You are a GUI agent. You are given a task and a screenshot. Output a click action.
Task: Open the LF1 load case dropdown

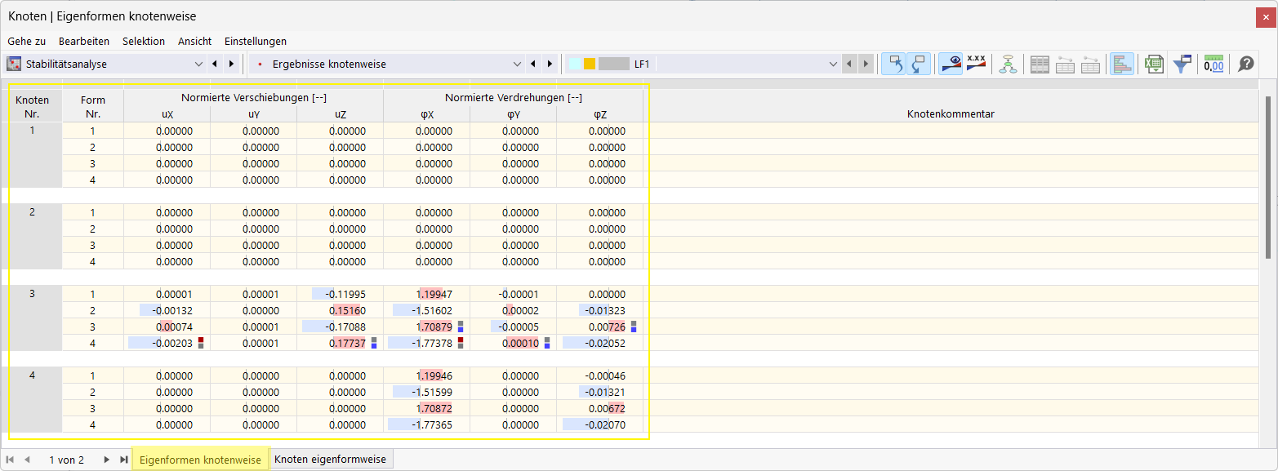[x=832, y=64]
